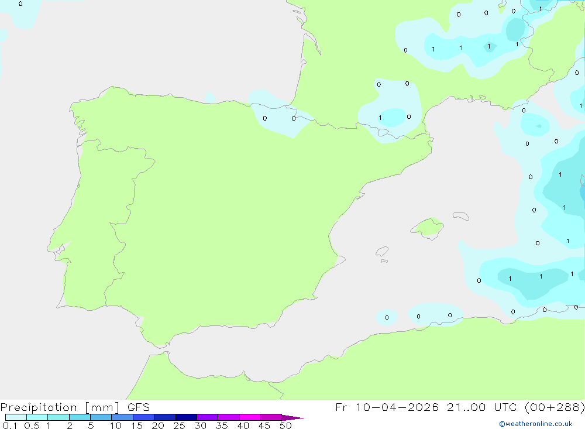Click the 'Precipitation [mm] GFS' title text

click(75, 407)
